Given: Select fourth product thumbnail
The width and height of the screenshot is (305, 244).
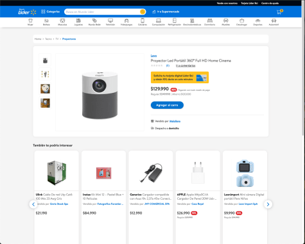Looking at the screenshot, I should pos(45,103).
